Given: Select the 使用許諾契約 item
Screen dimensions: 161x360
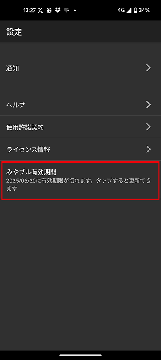Looking at the screenshot, I should 80,127.
